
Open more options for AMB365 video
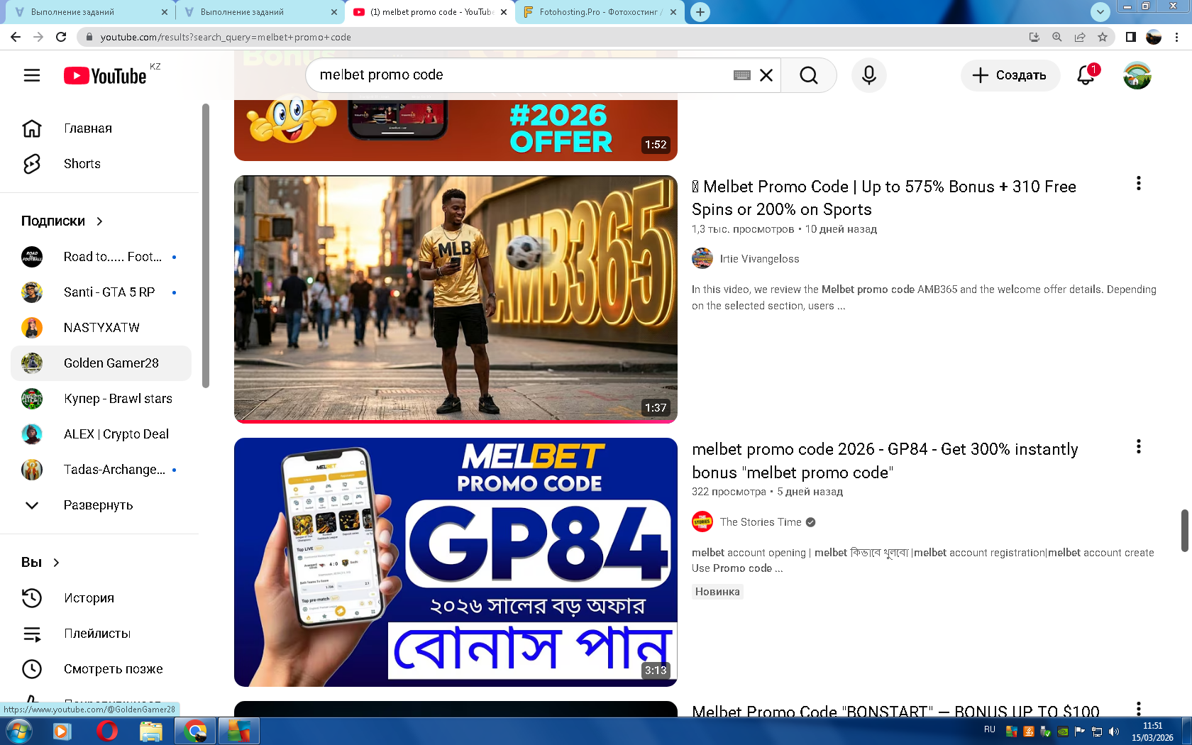pyautogui.click(x=1139, y=184)
